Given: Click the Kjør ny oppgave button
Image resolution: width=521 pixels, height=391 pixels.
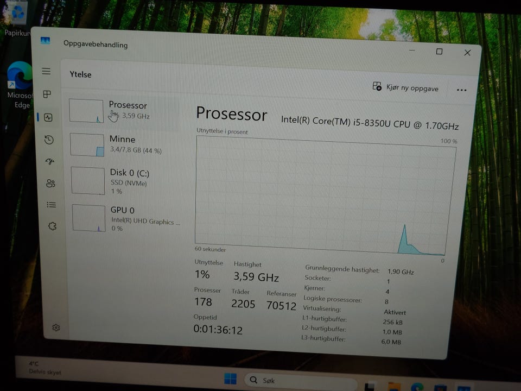Looking at the screenshot, I should click(x=405, y=87).
